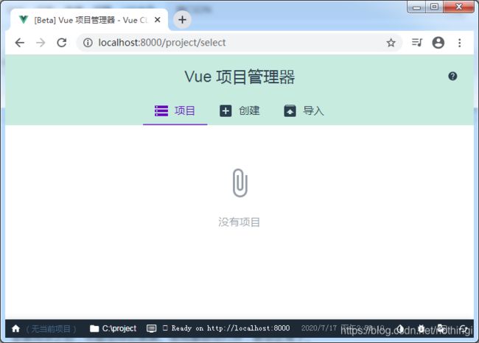Image resolution: width=479 pixels, height=343 pixels.
Task: Open the Chrome profile avatar icon
Action: pos(438,43)
